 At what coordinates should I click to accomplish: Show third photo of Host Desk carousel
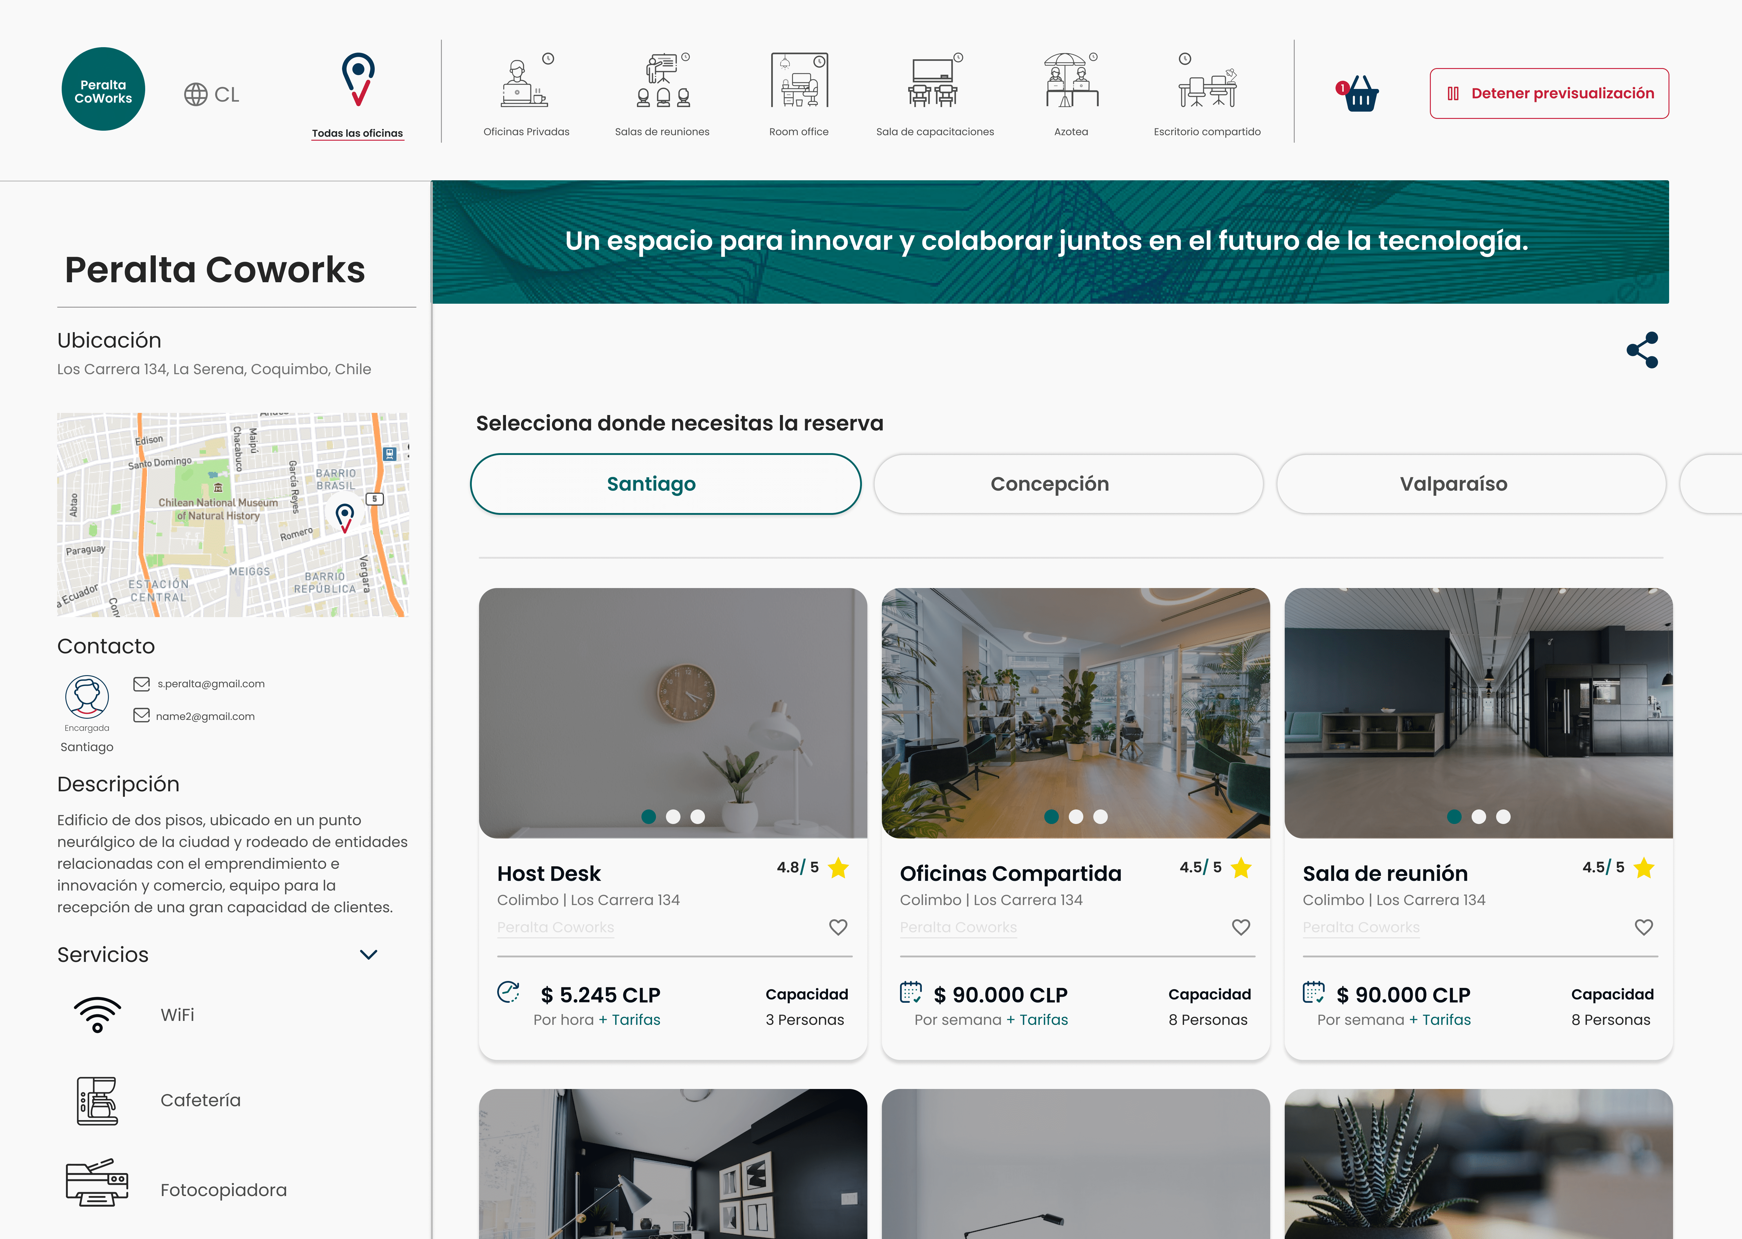click(697, 816)
